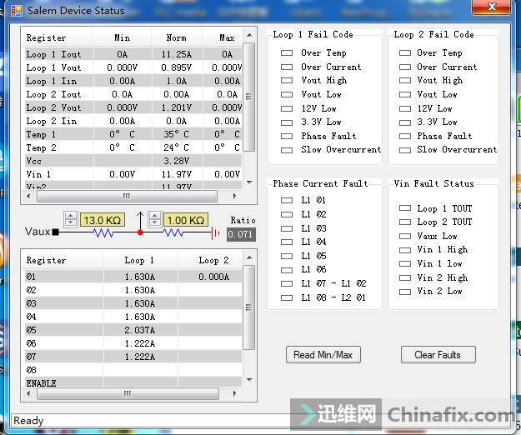Click the upper table's scroll down arrow
Image resolution: width=521 pixels, height=435 pixels.
point(249,182)
